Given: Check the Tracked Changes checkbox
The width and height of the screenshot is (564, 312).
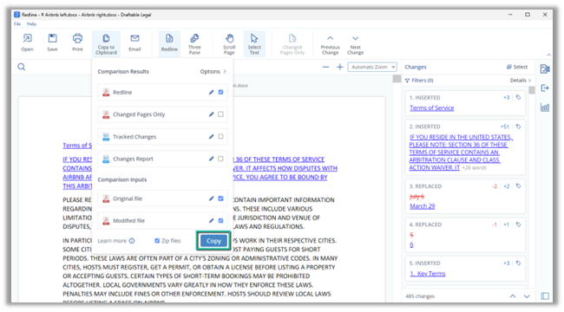Looking at the screenshot, I should 220,137.
